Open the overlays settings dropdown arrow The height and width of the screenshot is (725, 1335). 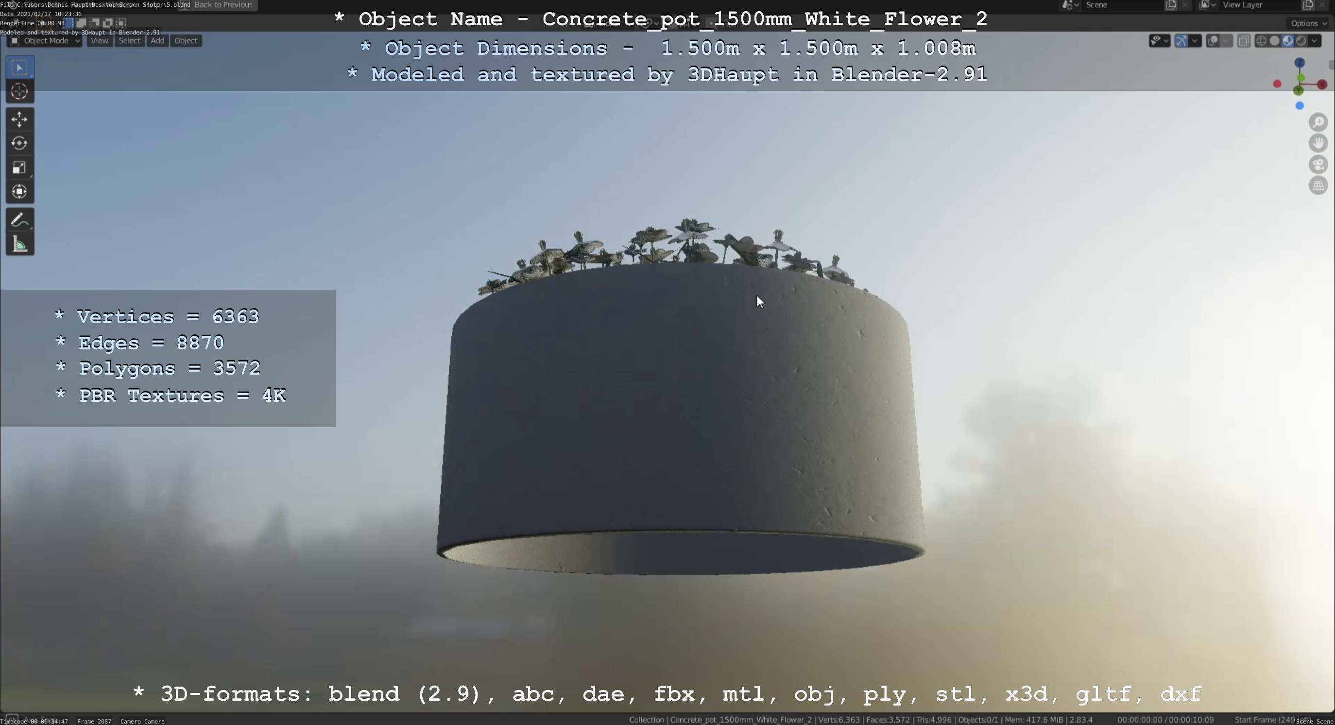(x=1226, y=41)
